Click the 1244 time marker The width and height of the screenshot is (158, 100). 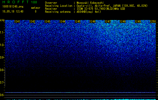pos(63,21)
